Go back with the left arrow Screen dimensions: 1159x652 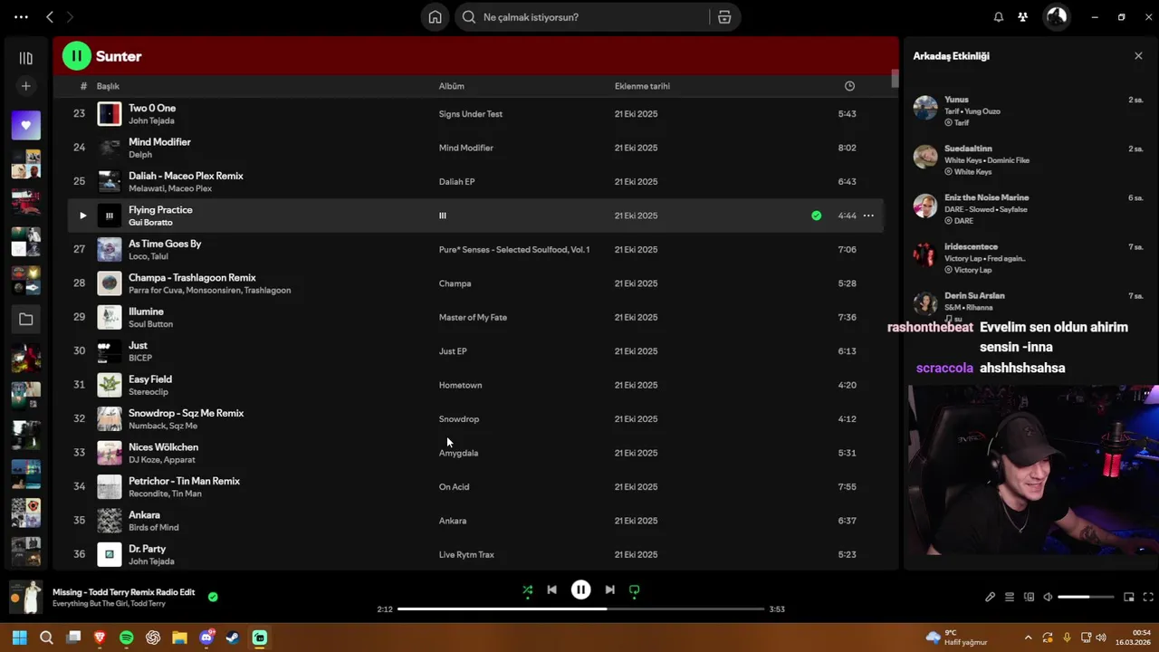point(50,17)
